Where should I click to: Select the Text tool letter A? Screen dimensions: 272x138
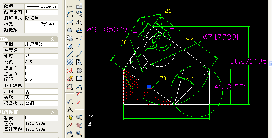70,109
